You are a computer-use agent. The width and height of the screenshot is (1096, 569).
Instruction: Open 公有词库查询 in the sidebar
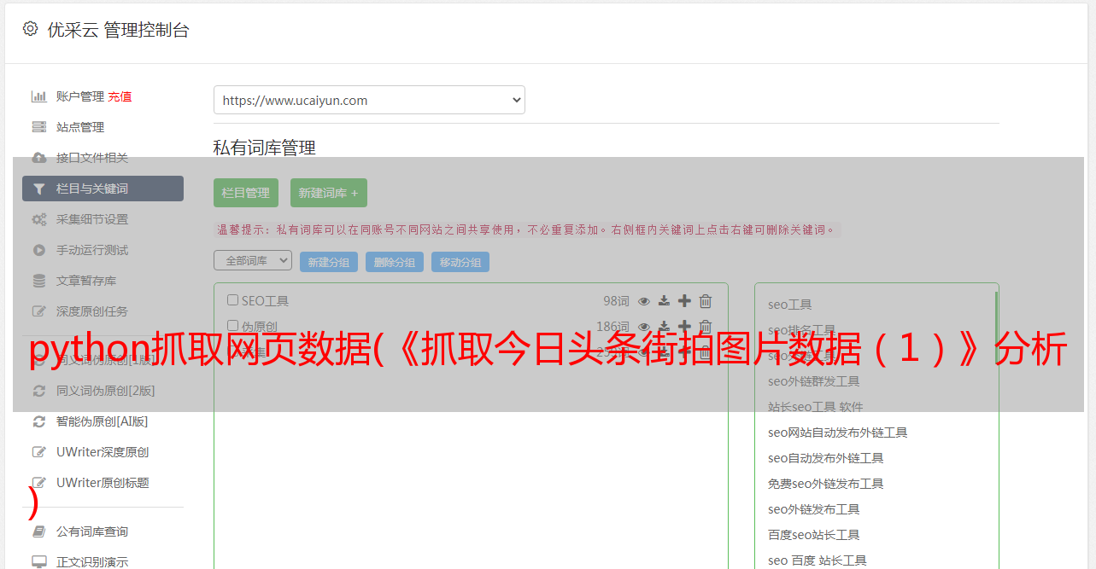click(x=92, y=531)
